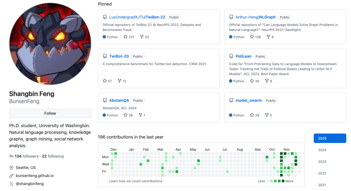351x191 pixels.
Task: Click 'Learn how we count contributions'
Action: coord(136,181)
